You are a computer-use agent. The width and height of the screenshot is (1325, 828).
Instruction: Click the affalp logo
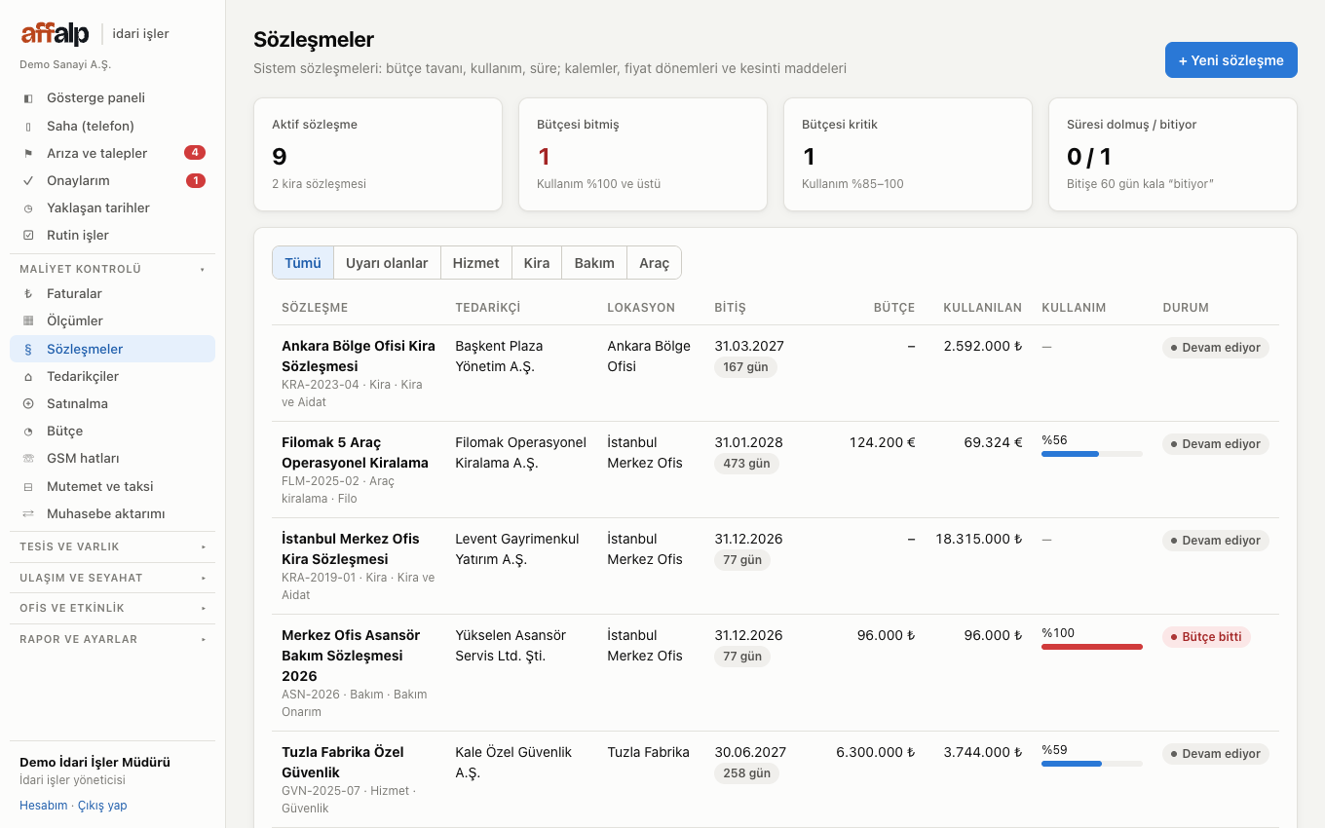tap(56, 34)
